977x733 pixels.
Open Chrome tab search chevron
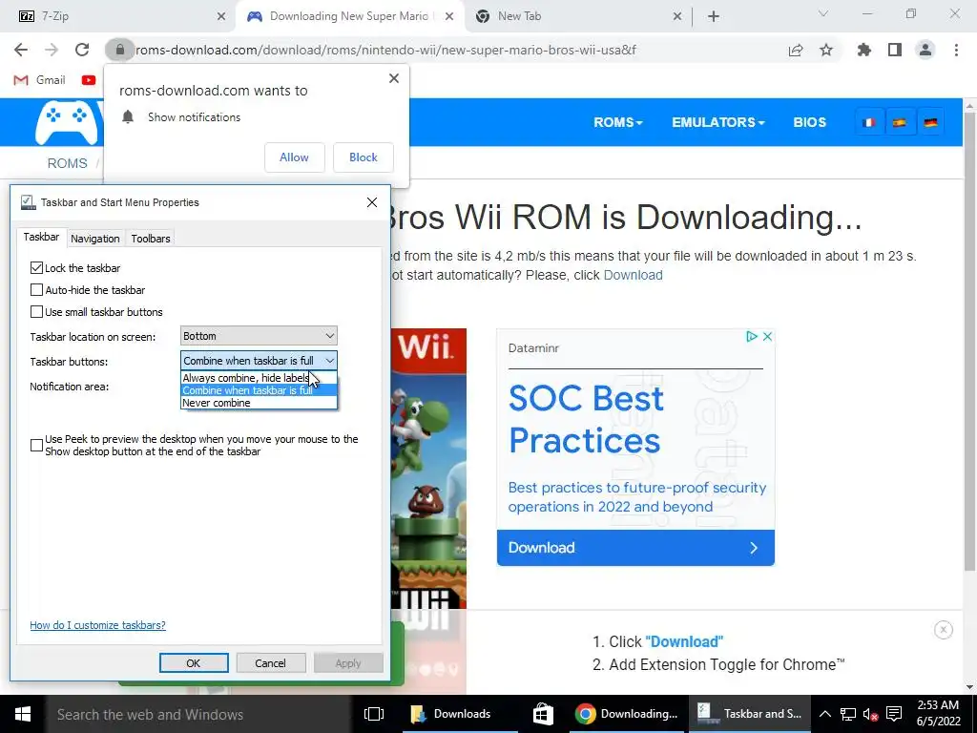click(x=823, y=13)
